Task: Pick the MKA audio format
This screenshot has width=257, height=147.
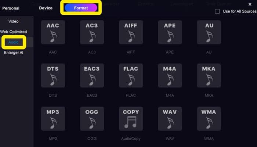Action: click(209, 76)
